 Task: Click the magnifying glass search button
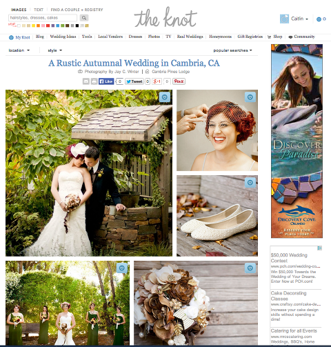[84, 18]
